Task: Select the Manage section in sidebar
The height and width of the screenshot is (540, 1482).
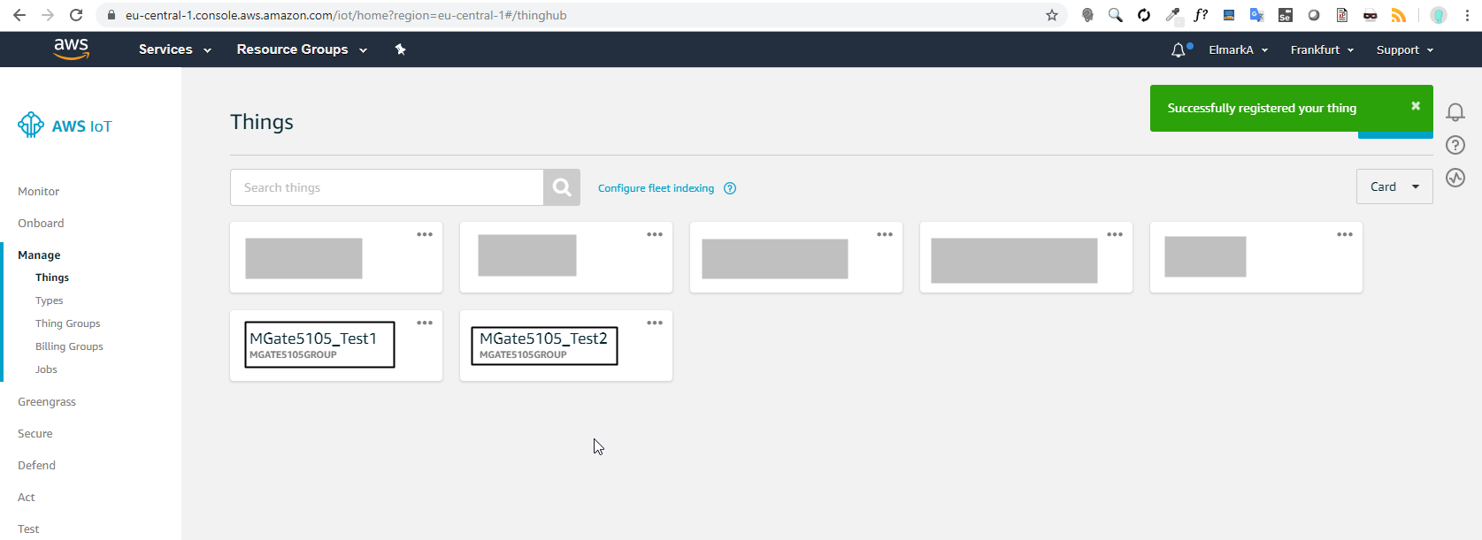Action: pyautogui.click(x=39, y=255)
